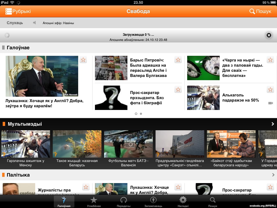Screen dimensions: 277x208
Task: Open the Галоўнае section header
Action: point(17,48)
